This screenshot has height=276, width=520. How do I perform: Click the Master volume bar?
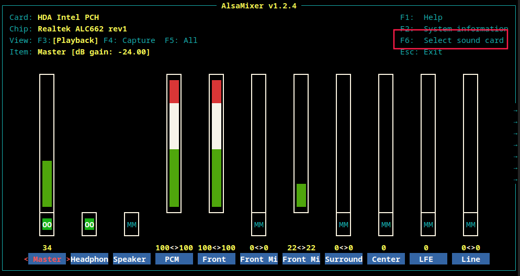click(47, 143)
